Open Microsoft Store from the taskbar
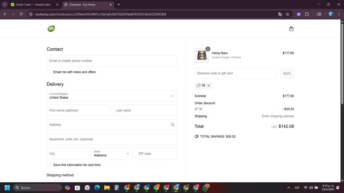Image resolution: width=344 pixels, height=193 pixels. pos(77,188)
